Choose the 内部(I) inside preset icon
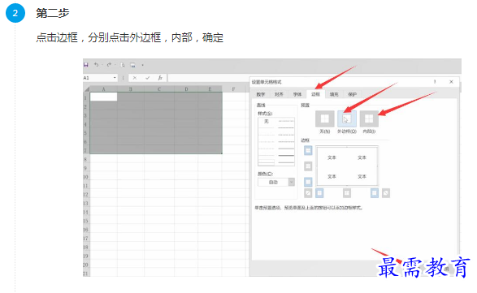 [x=369, y=118]
